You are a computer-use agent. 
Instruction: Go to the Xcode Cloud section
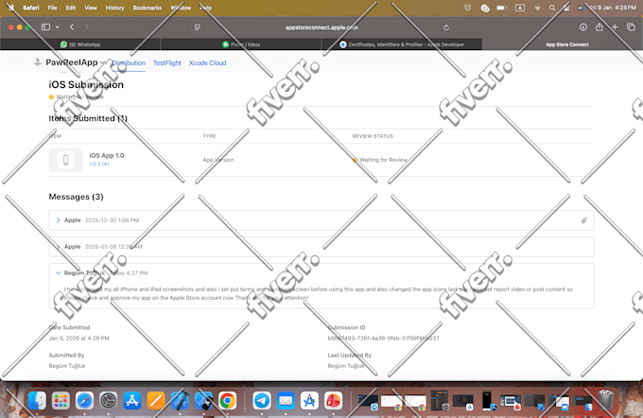[207, 62]
